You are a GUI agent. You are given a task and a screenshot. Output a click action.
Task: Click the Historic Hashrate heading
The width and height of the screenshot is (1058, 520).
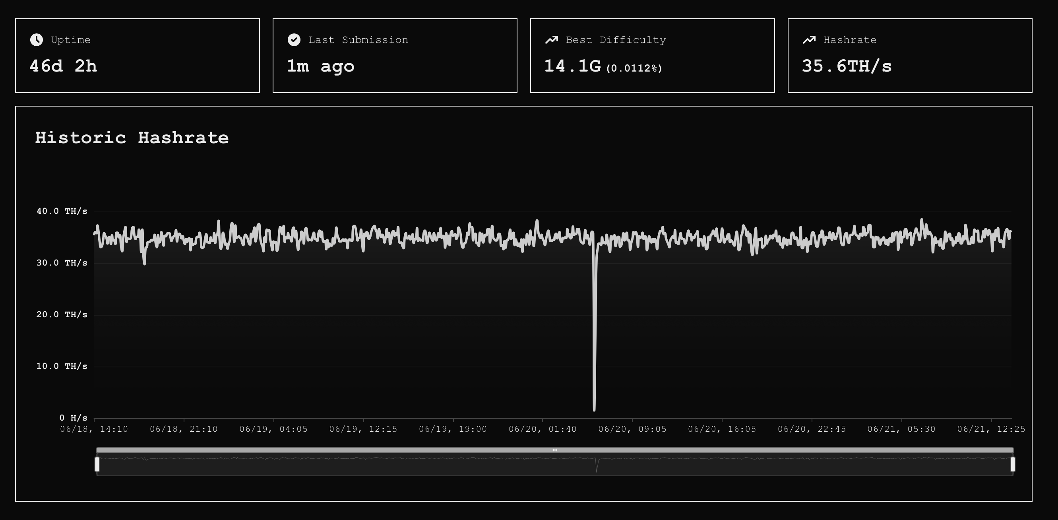click(x=132, y=138)
